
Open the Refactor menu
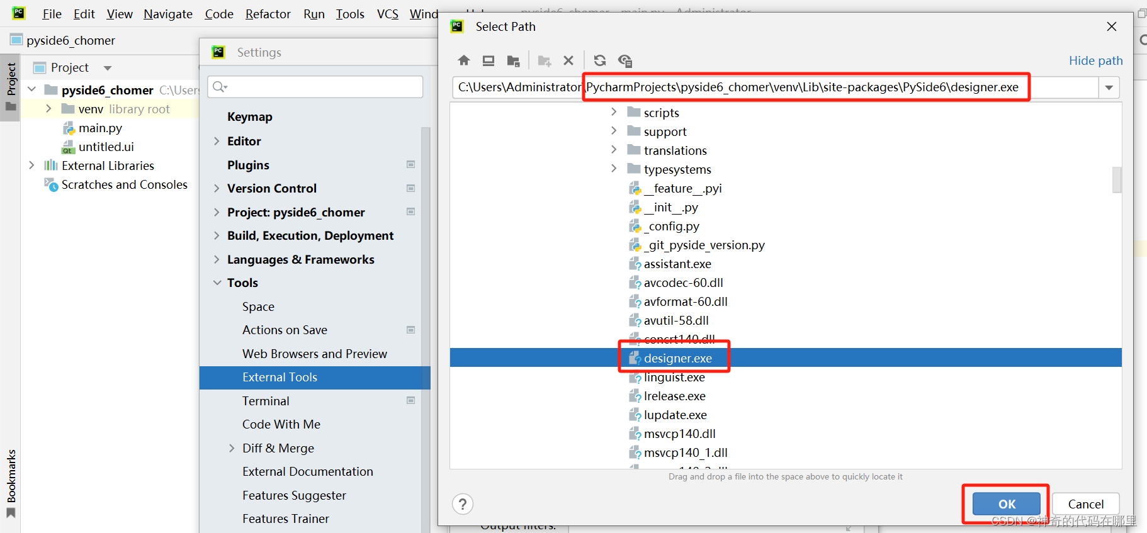(x=268, y=14)
